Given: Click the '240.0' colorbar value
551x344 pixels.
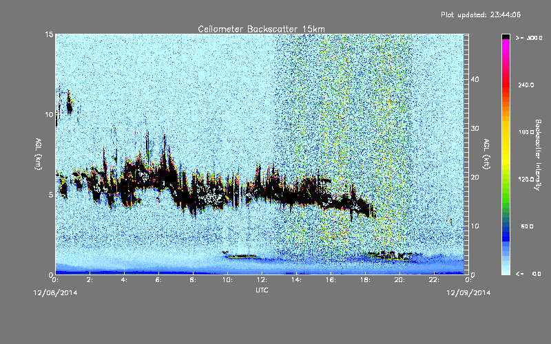Looking at the screenshot, I should [526, 85].
